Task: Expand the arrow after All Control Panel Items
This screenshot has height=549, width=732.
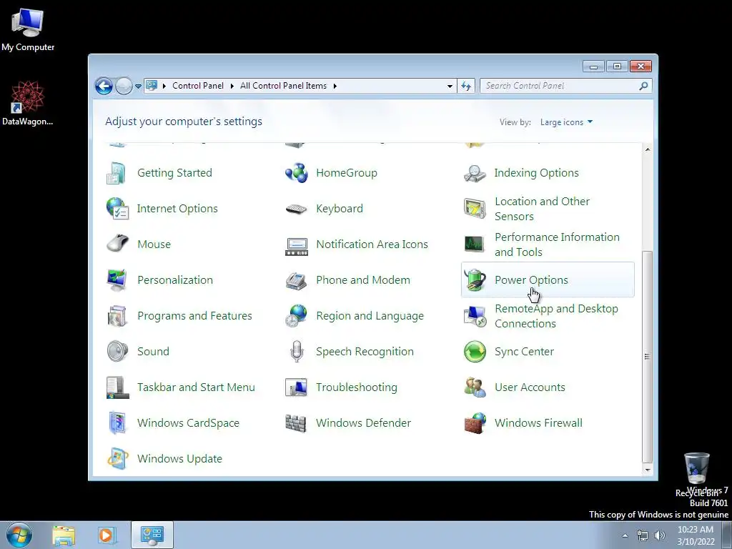Action: 335,86
